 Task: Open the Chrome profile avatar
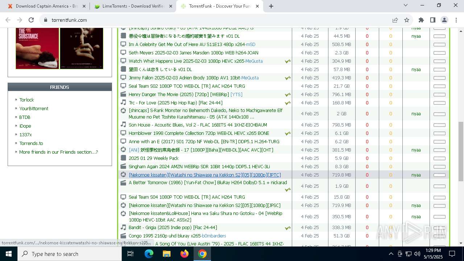pos(444,20)
